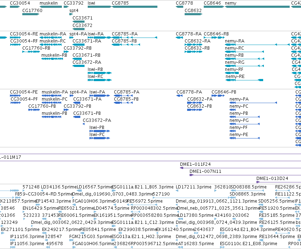Click EST AT16283.5prime

click(x=180, y=247)
